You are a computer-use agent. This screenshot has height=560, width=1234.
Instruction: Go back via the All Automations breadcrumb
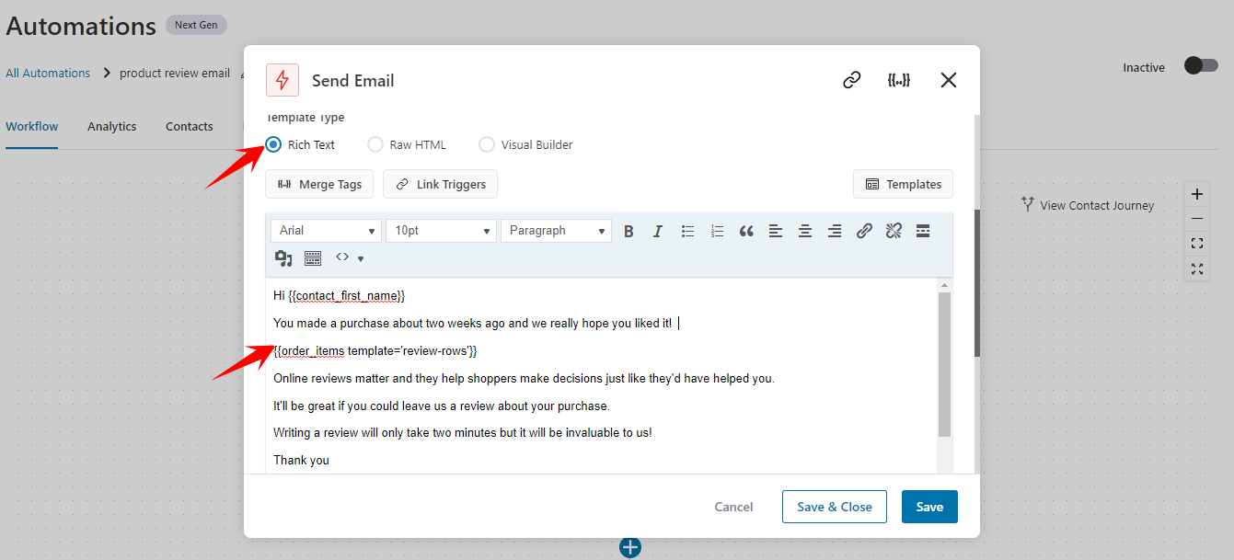coord(48,73)
